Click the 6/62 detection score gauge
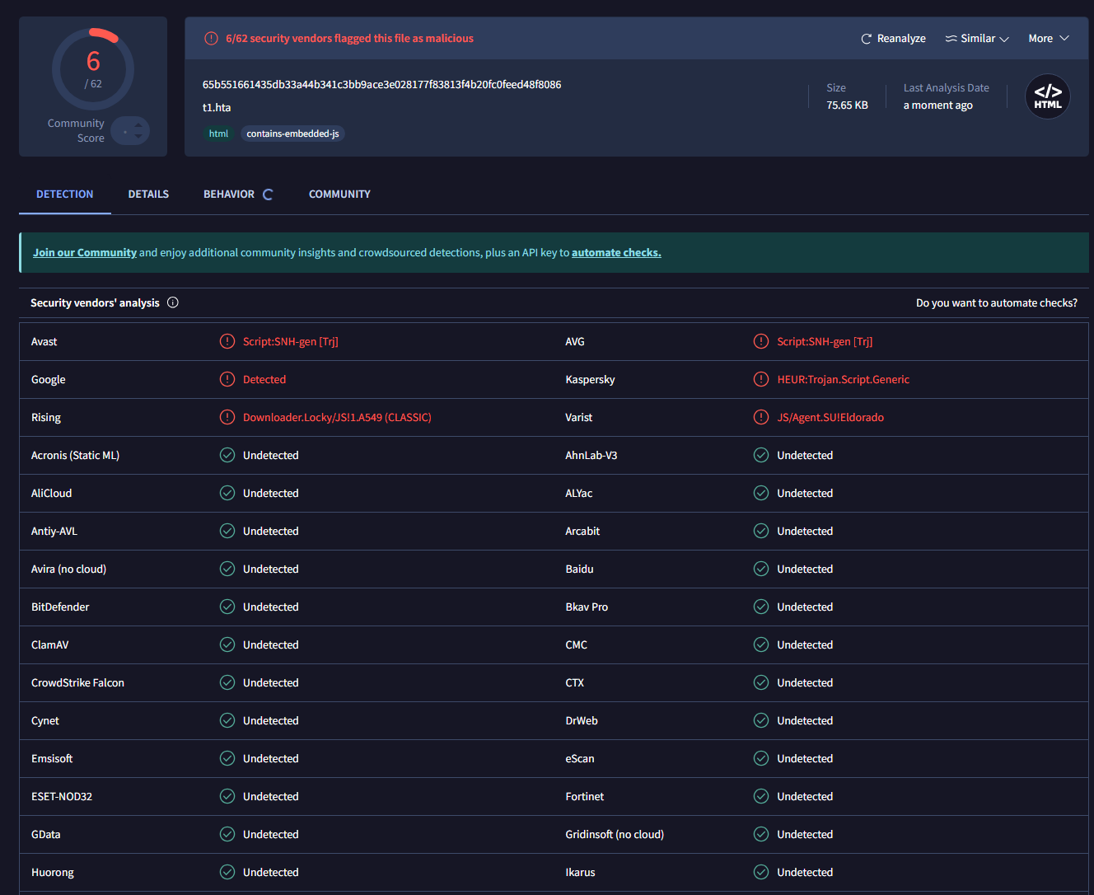 (93, 69)
